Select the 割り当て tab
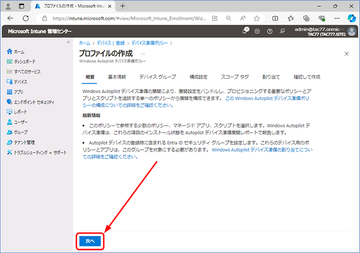The height and width of the screenshot is (253, 360). [271, 77]
